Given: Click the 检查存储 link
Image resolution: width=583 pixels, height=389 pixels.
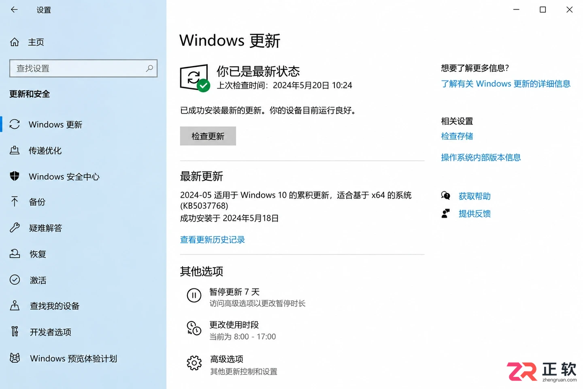Looking at the screenshot, I should (457, 136).
